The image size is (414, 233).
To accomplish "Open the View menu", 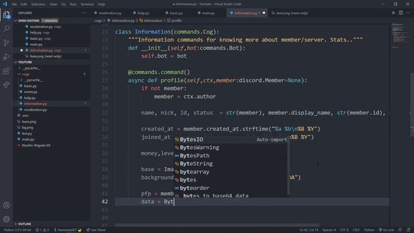I will click(x=53, y=5).
